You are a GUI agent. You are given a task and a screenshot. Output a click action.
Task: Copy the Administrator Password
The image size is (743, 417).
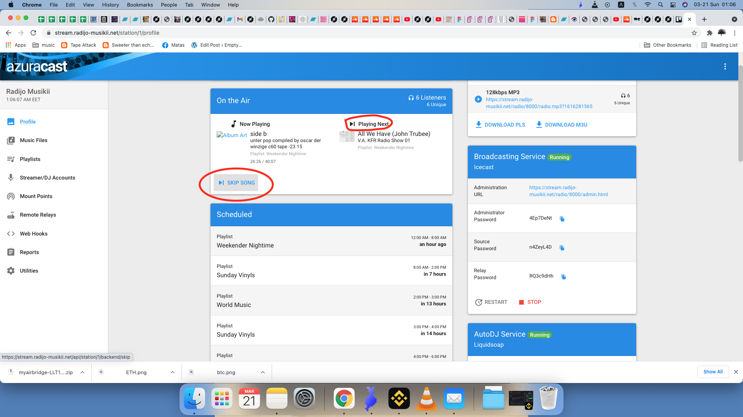click(562, 219)
